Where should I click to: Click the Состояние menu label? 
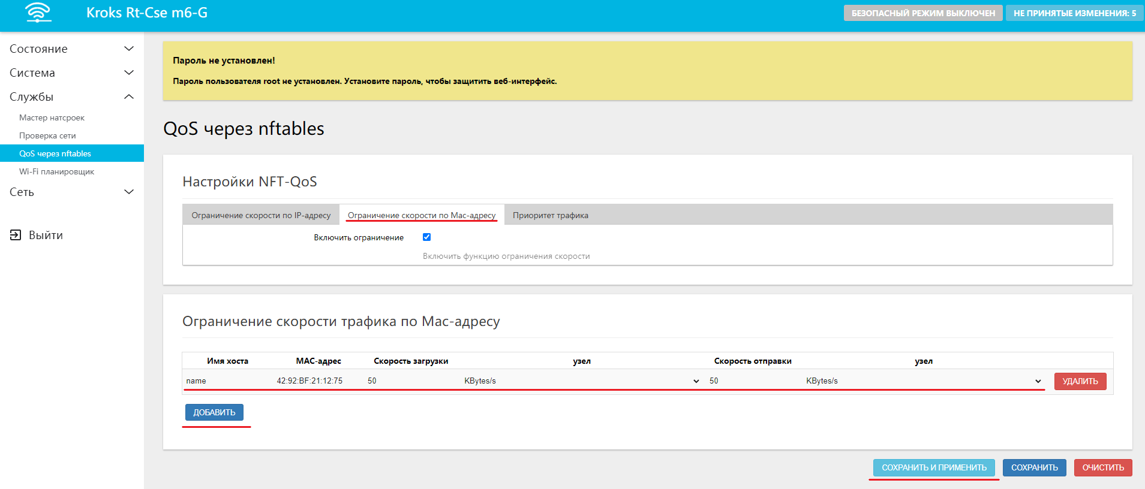point(38,49)
